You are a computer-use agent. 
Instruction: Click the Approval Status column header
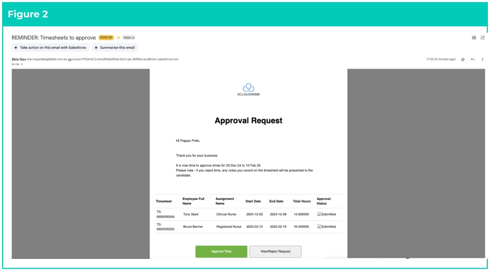(324, 201)
